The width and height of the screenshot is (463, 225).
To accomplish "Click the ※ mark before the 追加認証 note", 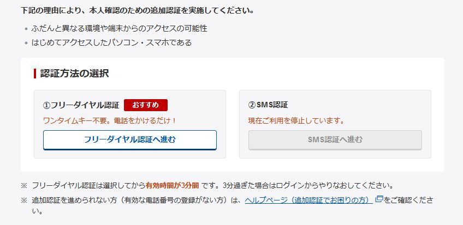I will point(24,200).
